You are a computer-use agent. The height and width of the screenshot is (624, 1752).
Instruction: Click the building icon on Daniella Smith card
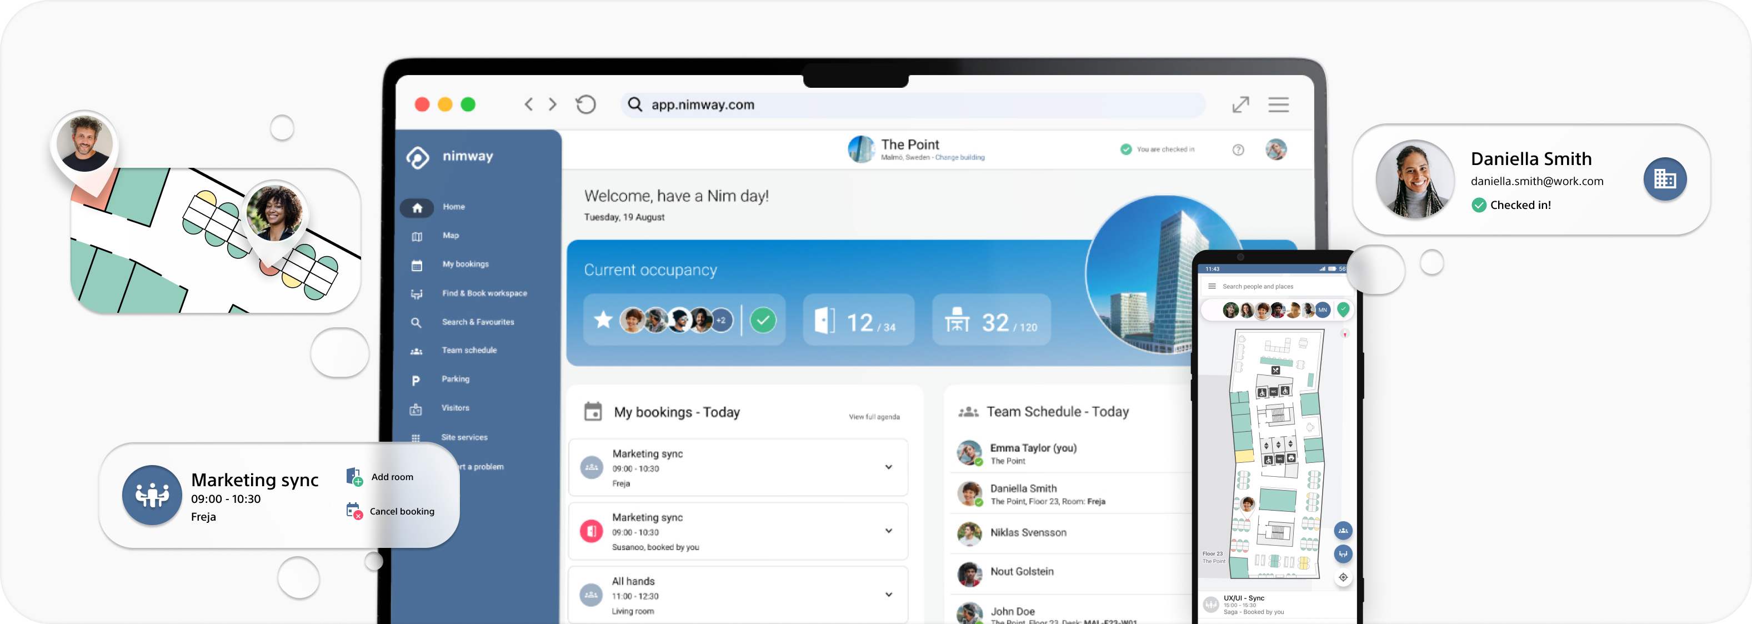point(1664,179)
